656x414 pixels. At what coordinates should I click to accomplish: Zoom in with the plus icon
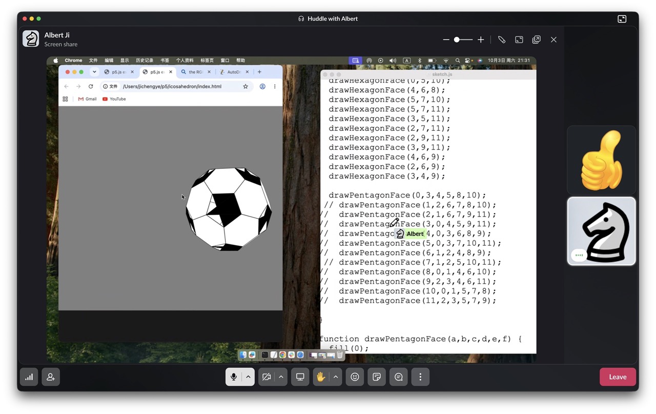coord(481,40)
